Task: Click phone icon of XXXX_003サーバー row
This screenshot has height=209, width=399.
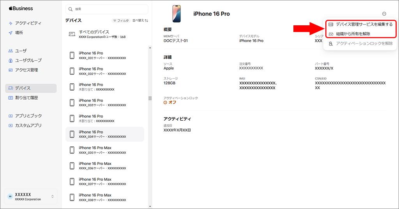Action: point(72,103)
